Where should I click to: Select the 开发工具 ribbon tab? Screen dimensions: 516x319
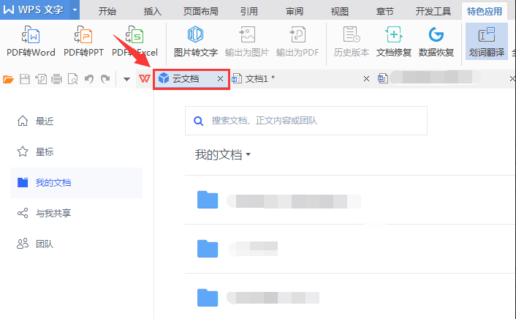433,11
